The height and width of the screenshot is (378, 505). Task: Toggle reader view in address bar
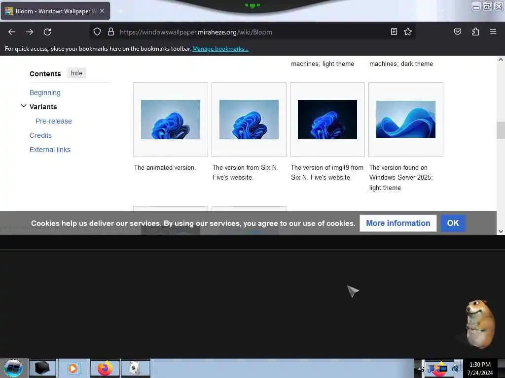(x=394, y=31)
